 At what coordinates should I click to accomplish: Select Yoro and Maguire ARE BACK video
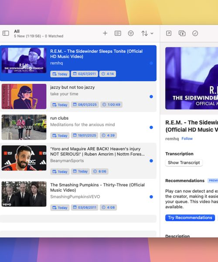point(78,161)
